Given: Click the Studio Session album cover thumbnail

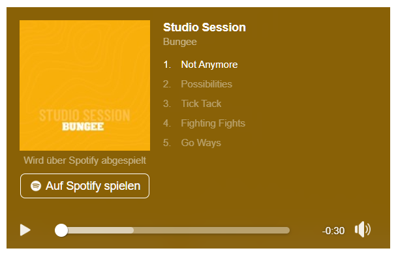Looking at the screenshot, I should tap(85, 85).
